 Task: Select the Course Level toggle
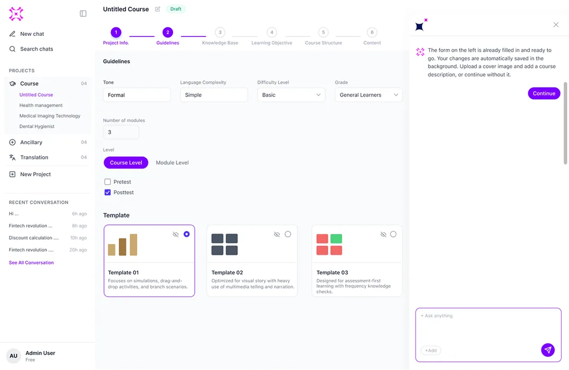tap(126, 163)
